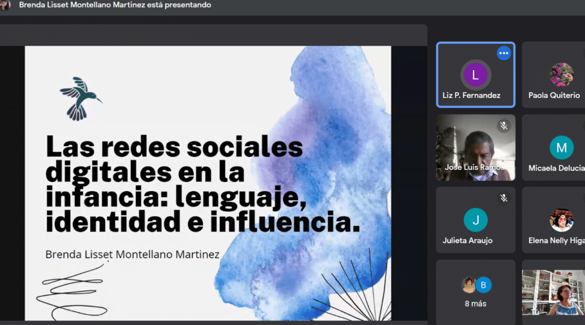Select Liz P. Fernandez purple L avatar
The height and width of the screenshot is (325, 585).
coord(475,75)
